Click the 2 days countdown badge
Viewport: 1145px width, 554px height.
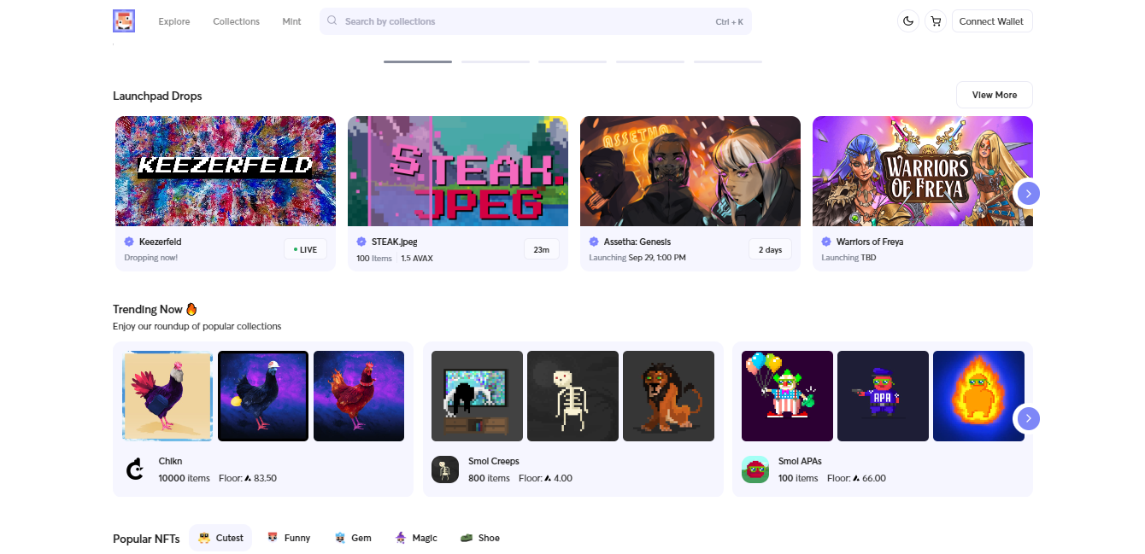(x=771, y=249)
